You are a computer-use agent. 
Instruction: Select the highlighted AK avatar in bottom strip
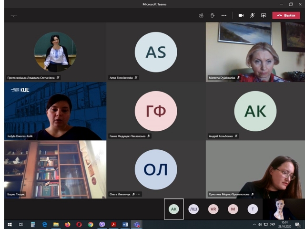(x=173, y=209)
